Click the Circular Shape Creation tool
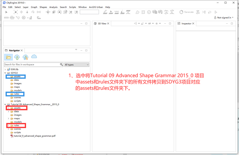 [x=149, y=12]
